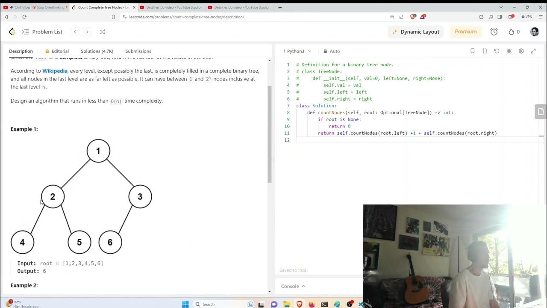Click the tree node labeled 1
The image size is (547, 308).
98,151
